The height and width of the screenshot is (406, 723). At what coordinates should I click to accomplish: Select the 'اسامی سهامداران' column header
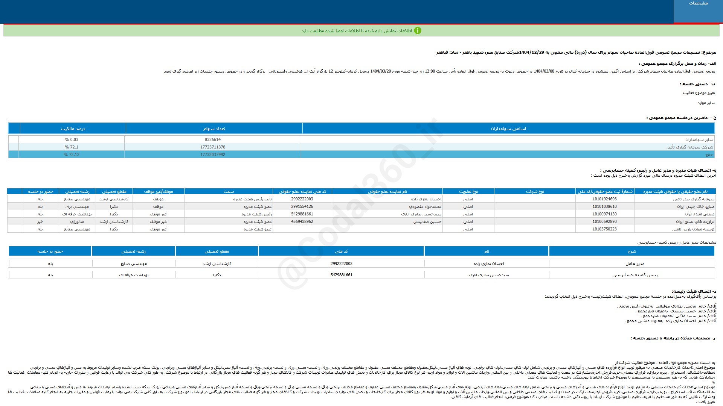pyautogui.click(x=508, y=129)
